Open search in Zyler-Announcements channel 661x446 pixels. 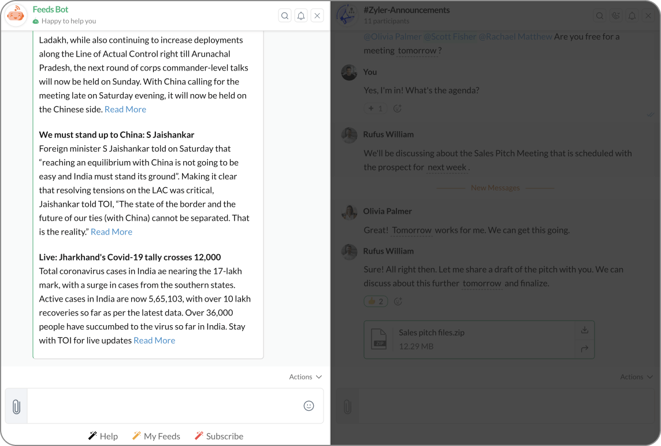599,16
